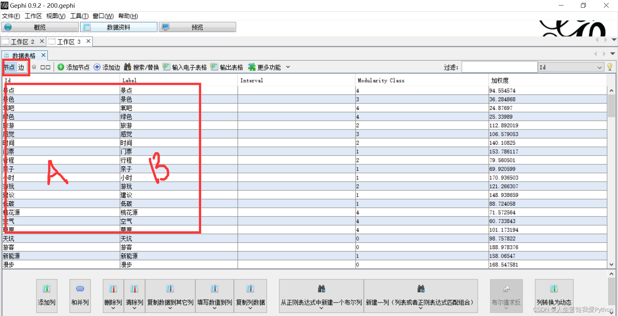Open View (视图) menu

coord(56,16)
